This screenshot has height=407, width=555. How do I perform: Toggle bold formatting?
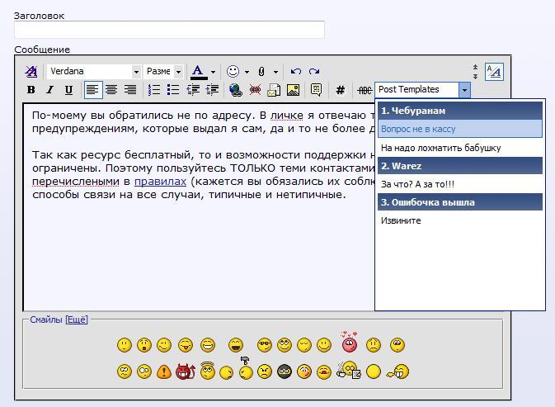click(x=31, y=90)
